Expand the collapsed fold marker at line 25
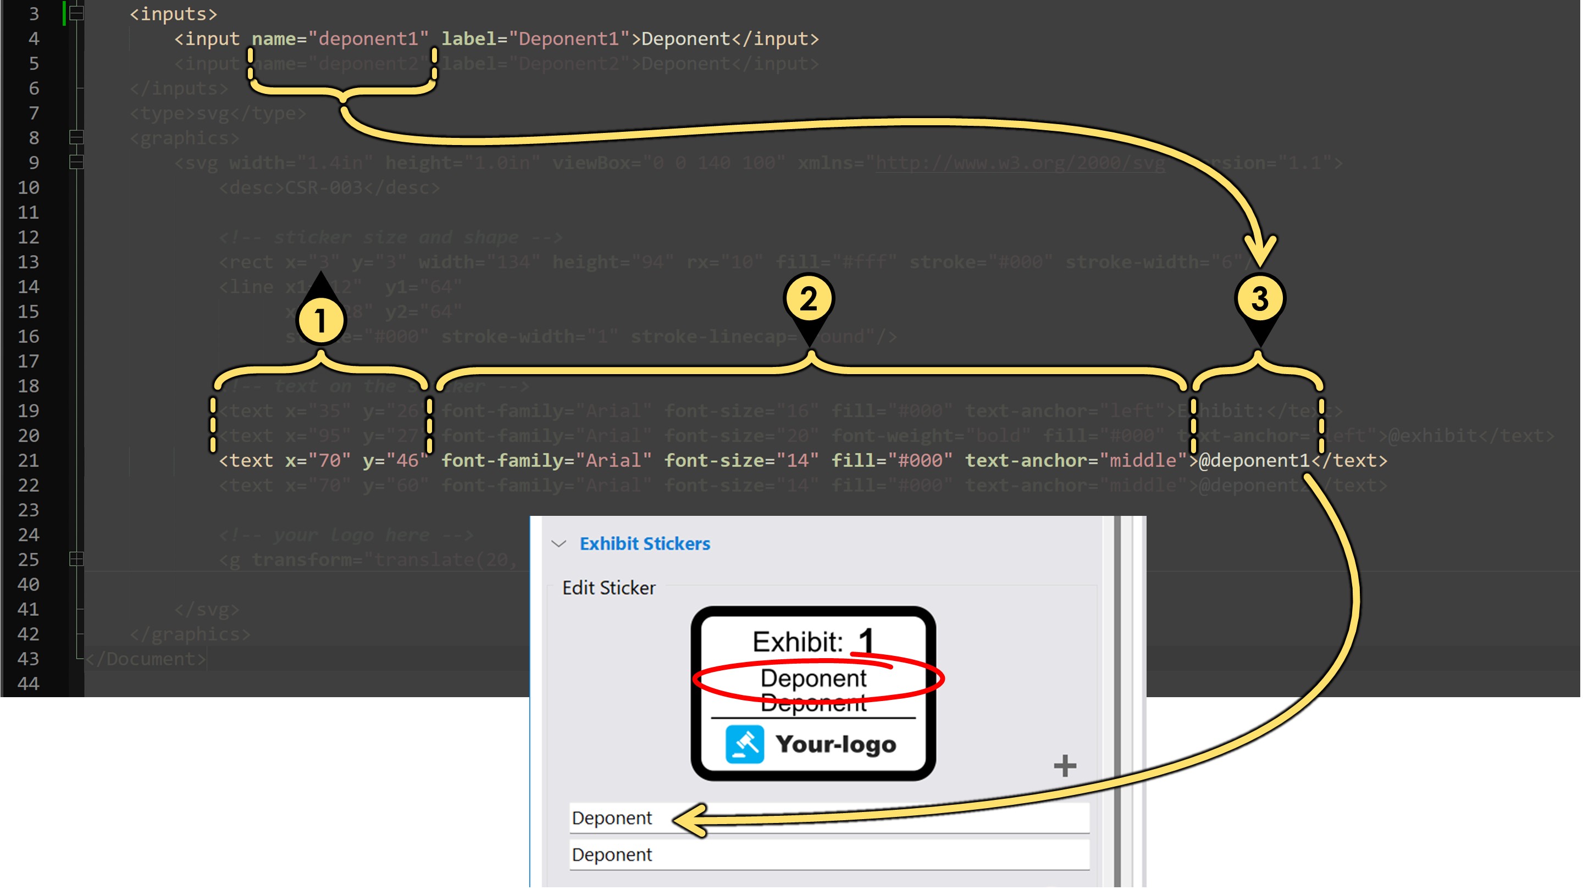 (76, 559)
